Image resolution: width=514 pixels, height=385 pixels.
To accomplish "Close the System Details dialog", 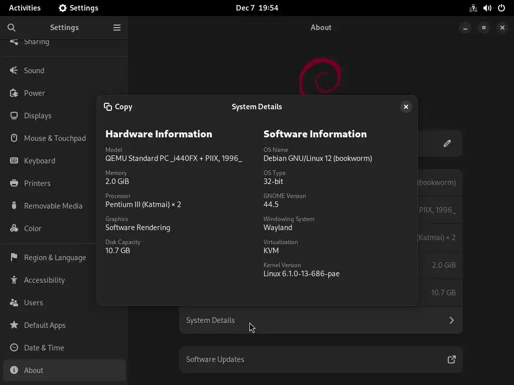I will (x=406, y=107).
